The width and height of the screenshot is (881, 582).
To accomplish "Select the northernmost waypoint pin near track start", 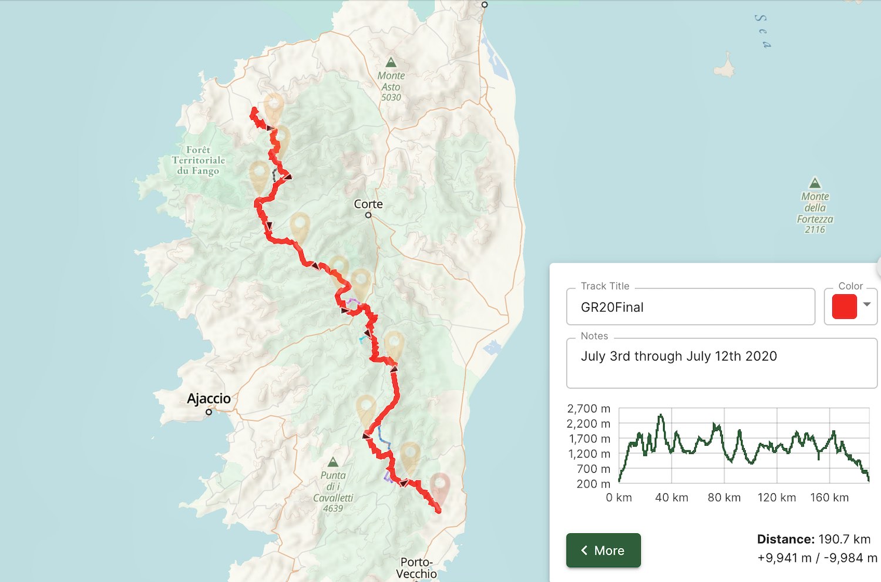I will click(x=274, y=107).
